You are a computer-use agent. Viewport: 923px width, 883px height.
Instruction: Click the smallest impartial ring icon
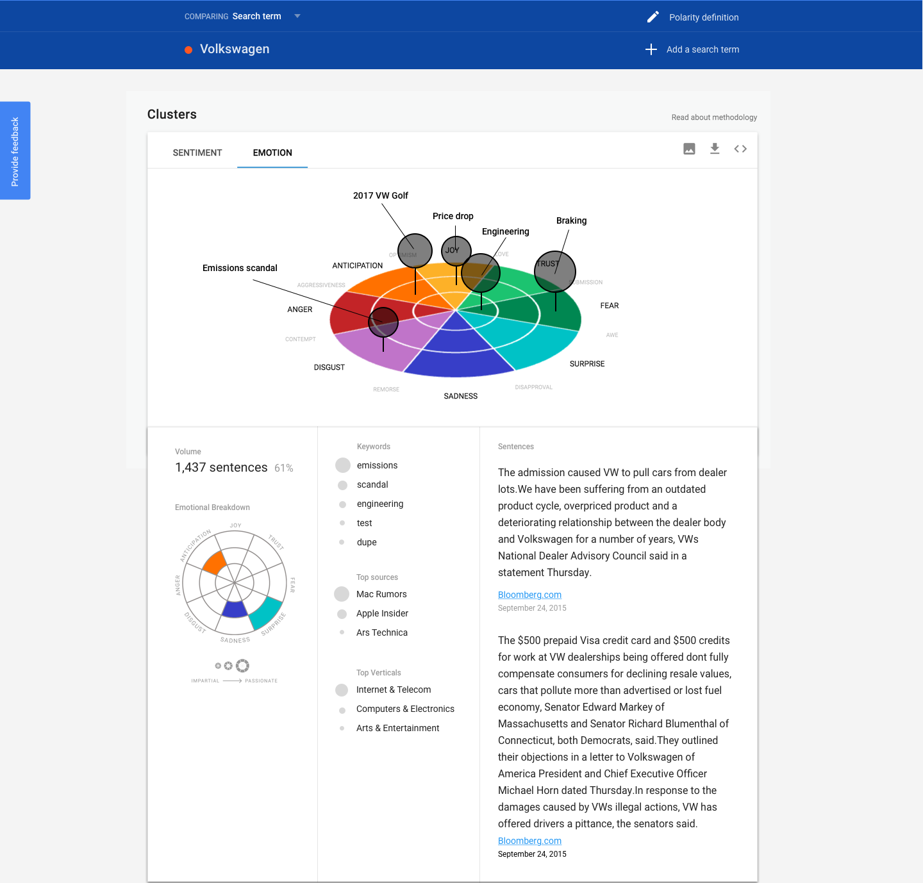click(218, 666)
